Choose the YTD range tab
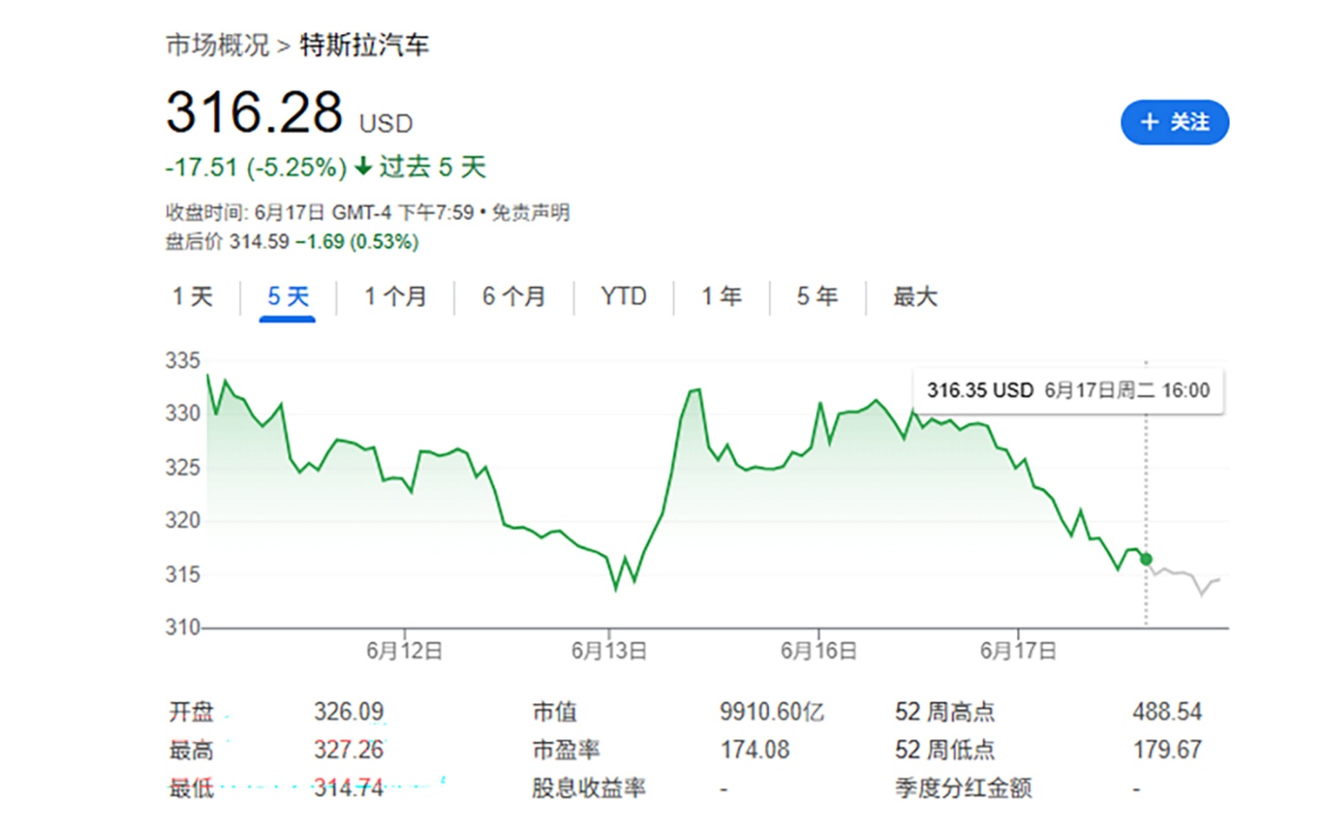 [x=623, y=297]
